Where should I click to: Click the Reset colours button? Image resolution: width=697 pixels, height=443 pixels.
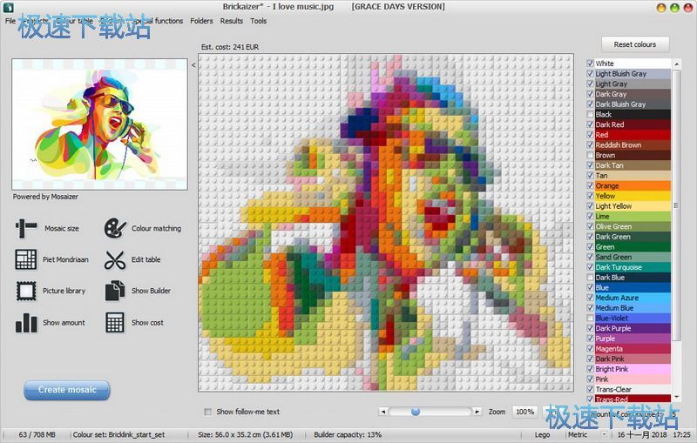pyautogui.click(x=634, y=44)
